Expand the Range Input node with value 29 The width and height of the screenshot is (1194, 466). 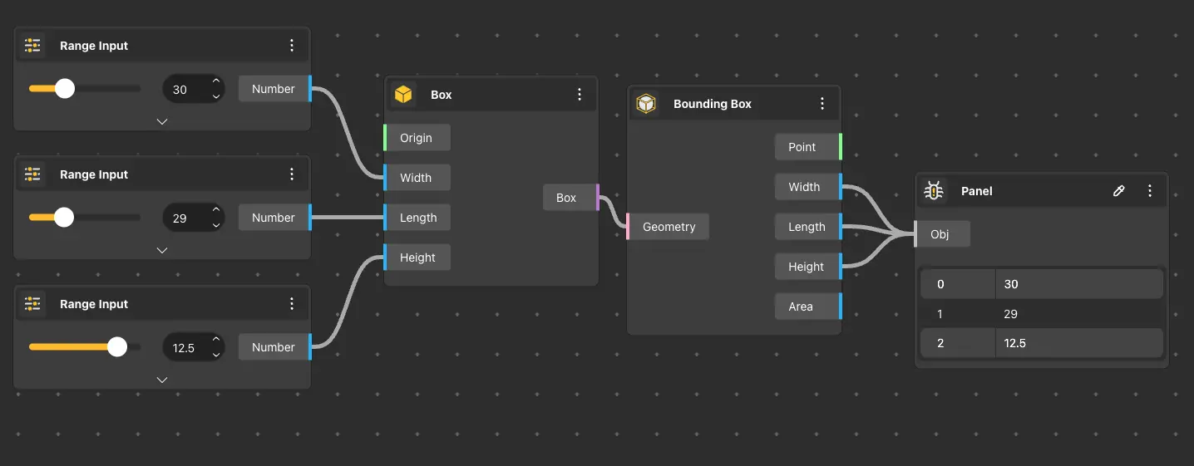tap(162, 250)
